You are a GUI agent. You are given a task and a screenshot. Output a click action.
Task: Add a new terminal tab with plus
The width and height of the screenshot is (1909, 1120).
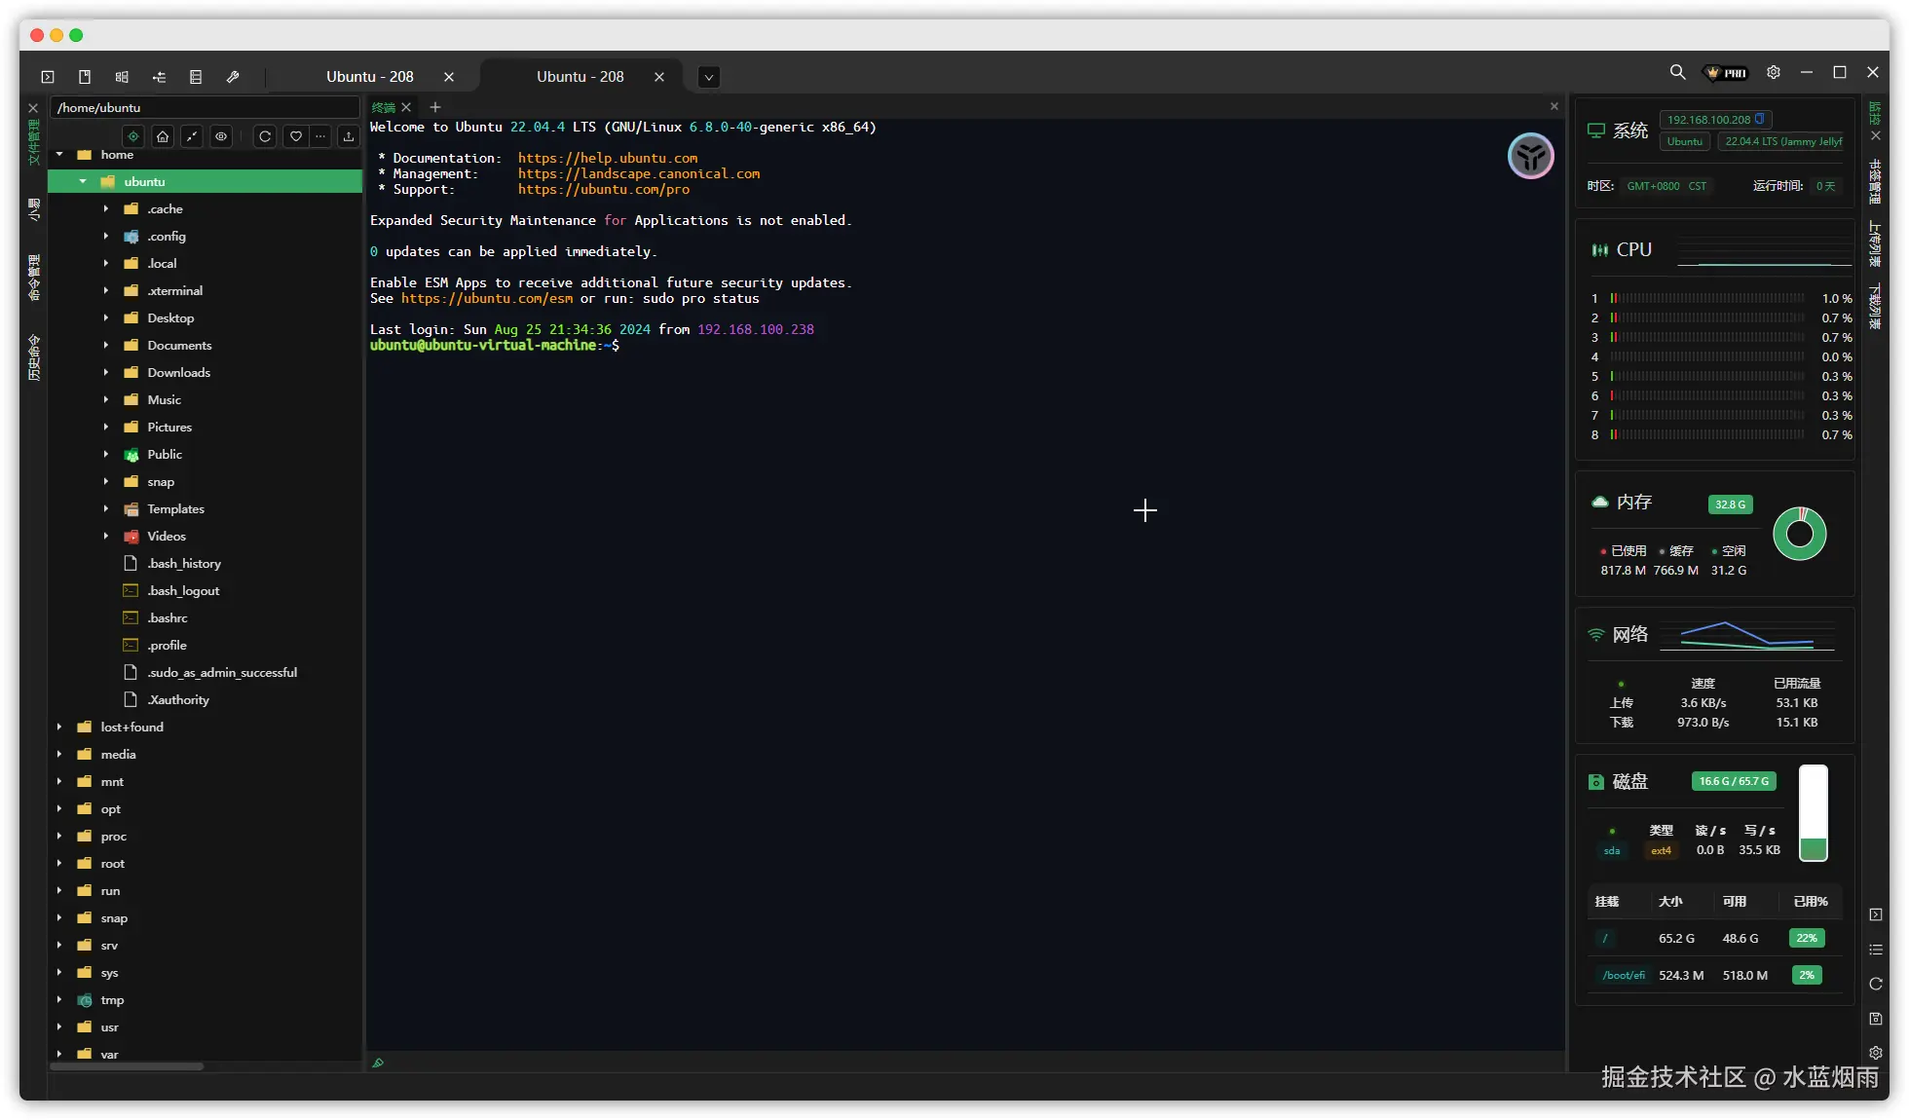click(435, 107)
